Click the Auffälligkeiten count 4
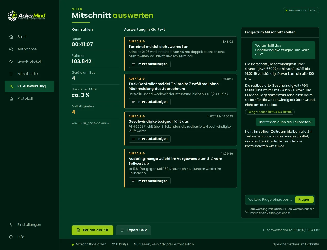Screen dimensions: 327x250 pos(74,112)
